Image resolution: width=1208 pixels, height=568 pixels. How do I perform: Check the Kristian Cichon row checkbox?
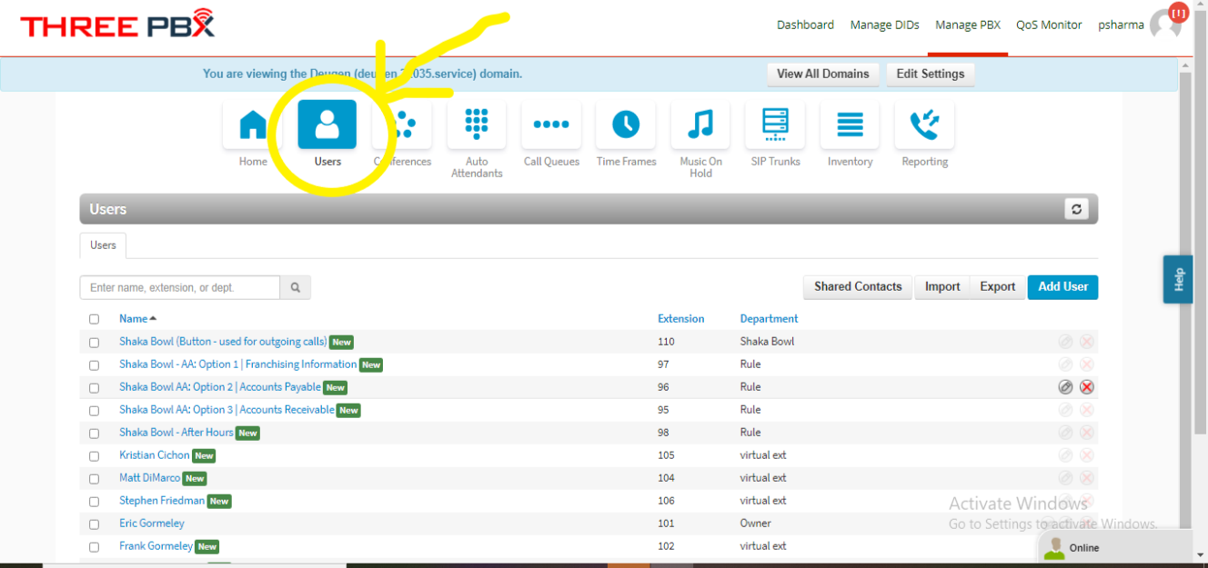(x=94, y=456)
